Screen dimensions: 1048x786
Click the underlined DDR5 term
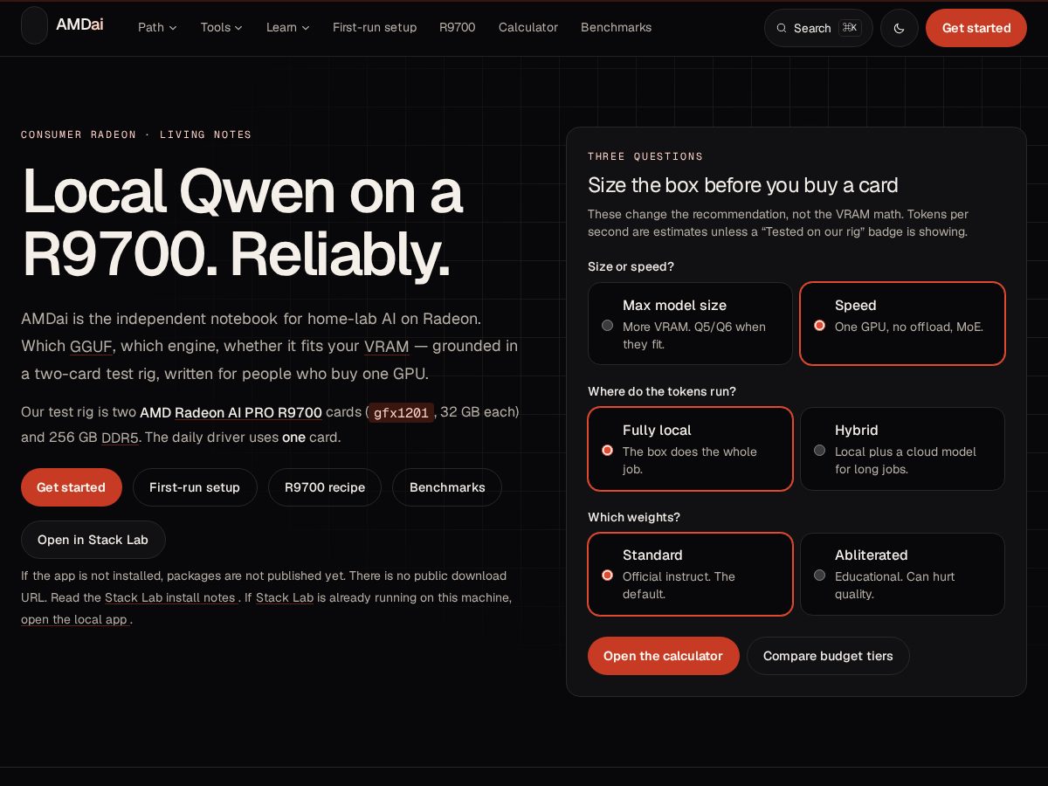tap(120, 438)
